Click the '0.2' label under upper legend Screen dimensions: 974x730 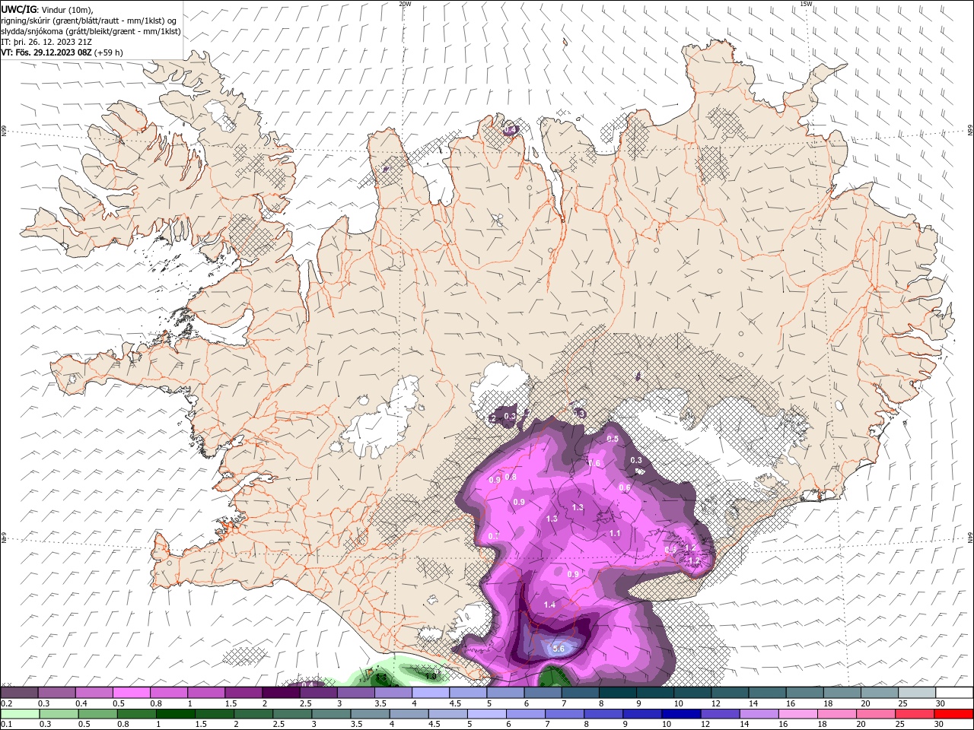(x=7, y=703)
